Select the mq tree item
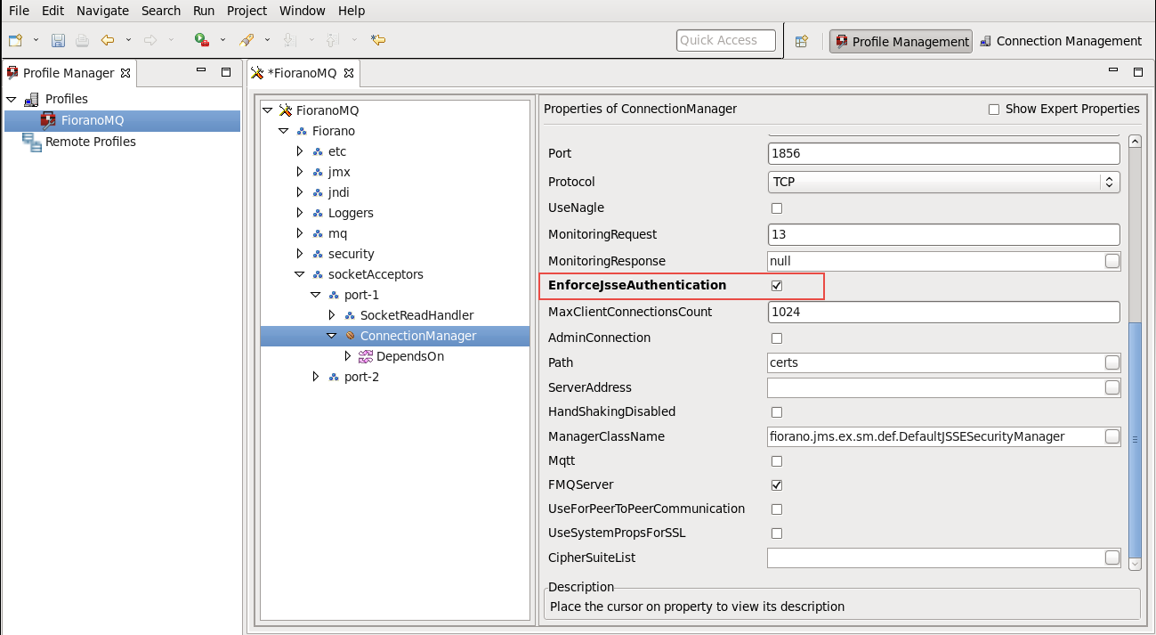 [x=337, y=233]
